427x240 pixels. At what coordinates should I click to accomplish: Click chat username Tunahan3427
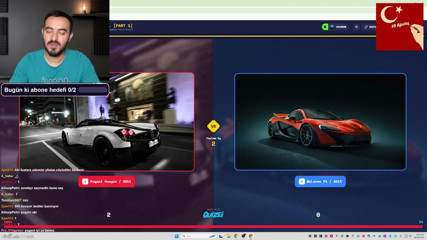[x=11, y=200]
